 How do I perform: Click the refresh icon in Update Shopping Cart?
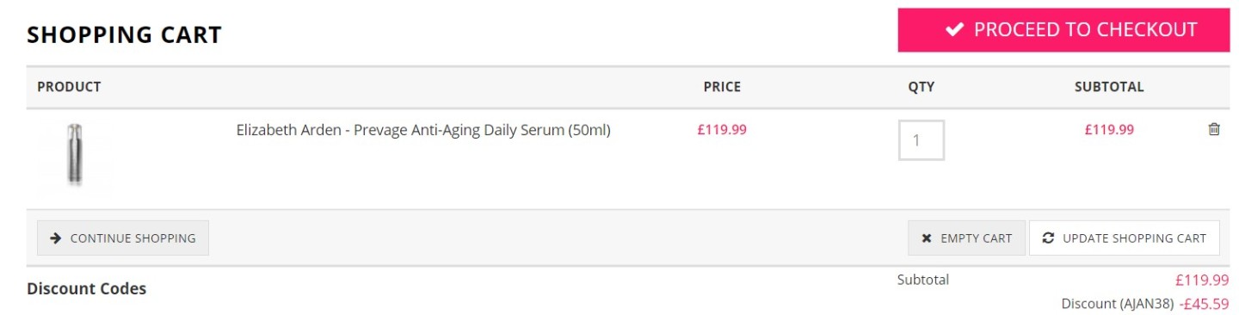click(x=1048, y=238)
